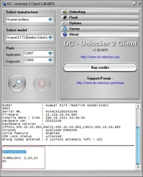Click the ^CARDLOCK: 2,10,10 response line
The image size is (143, 177).
pos(20,158)
